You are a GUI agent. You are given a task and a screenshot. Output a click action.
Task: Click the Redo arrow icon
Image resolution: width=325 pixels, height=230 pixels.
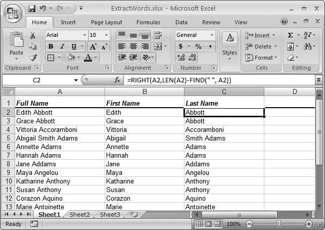point(60,9)
